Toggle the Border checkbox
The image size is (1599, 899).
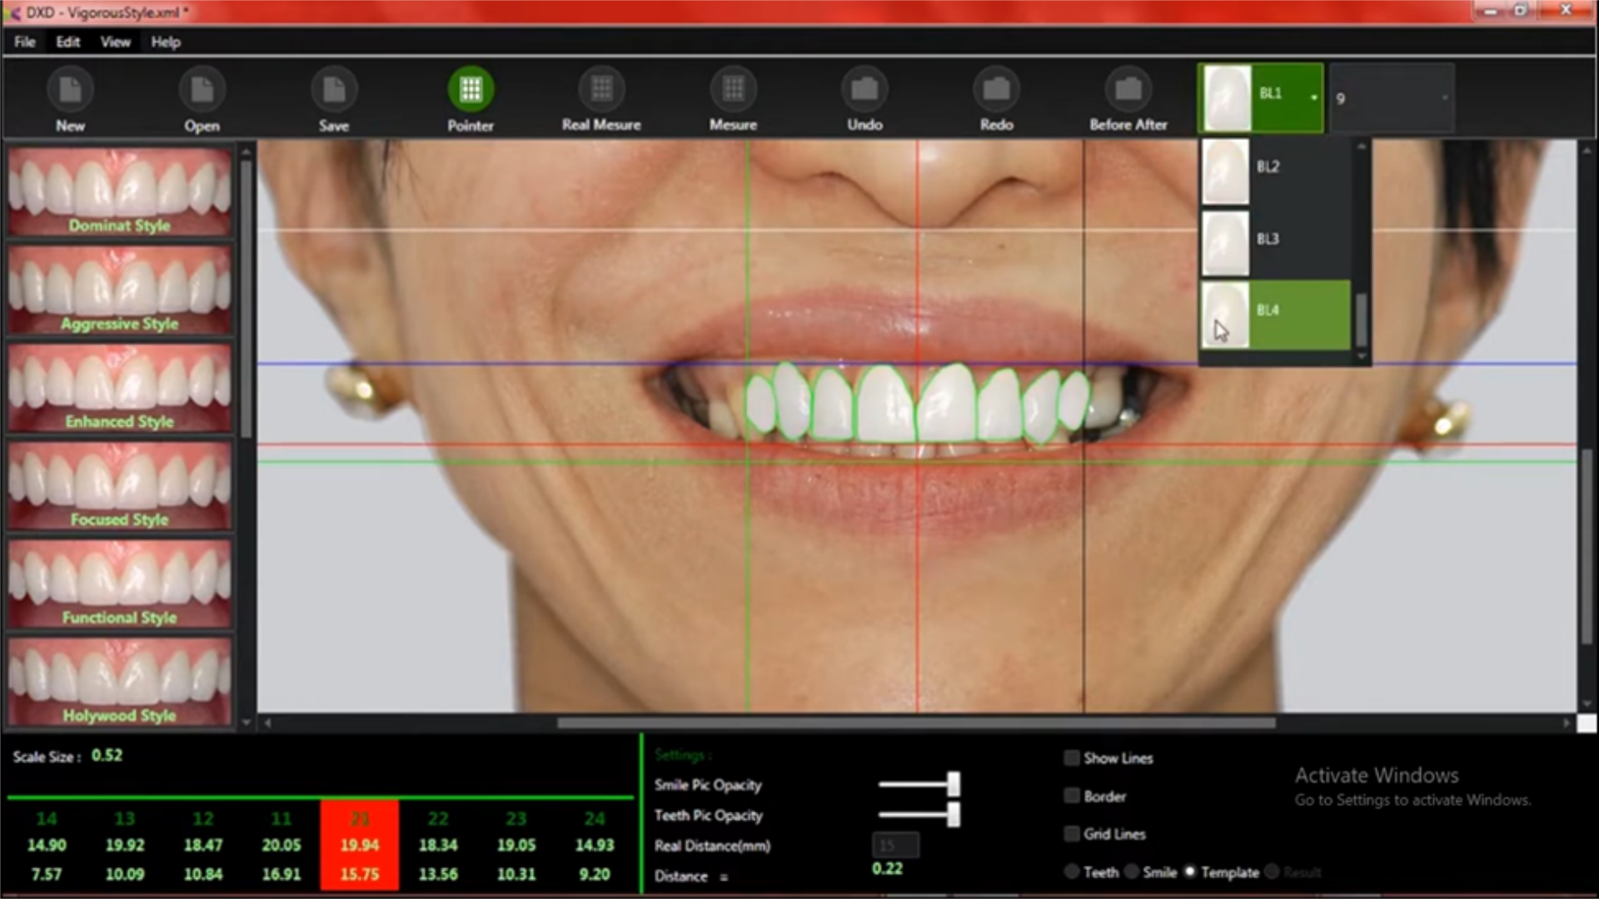coord(1072,796)
